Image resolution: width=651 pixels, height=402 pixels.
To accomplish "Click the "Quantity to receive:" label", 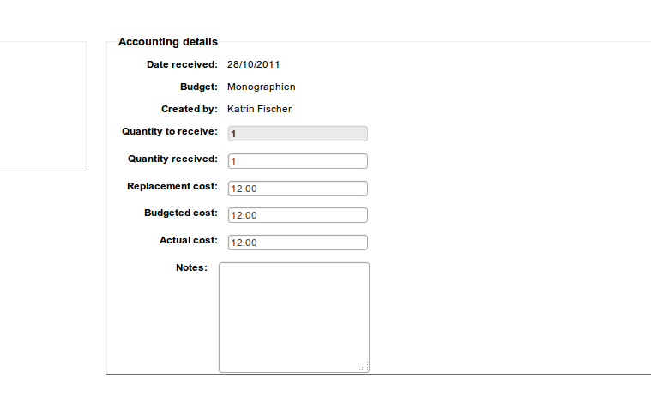I will pos(170,132).
